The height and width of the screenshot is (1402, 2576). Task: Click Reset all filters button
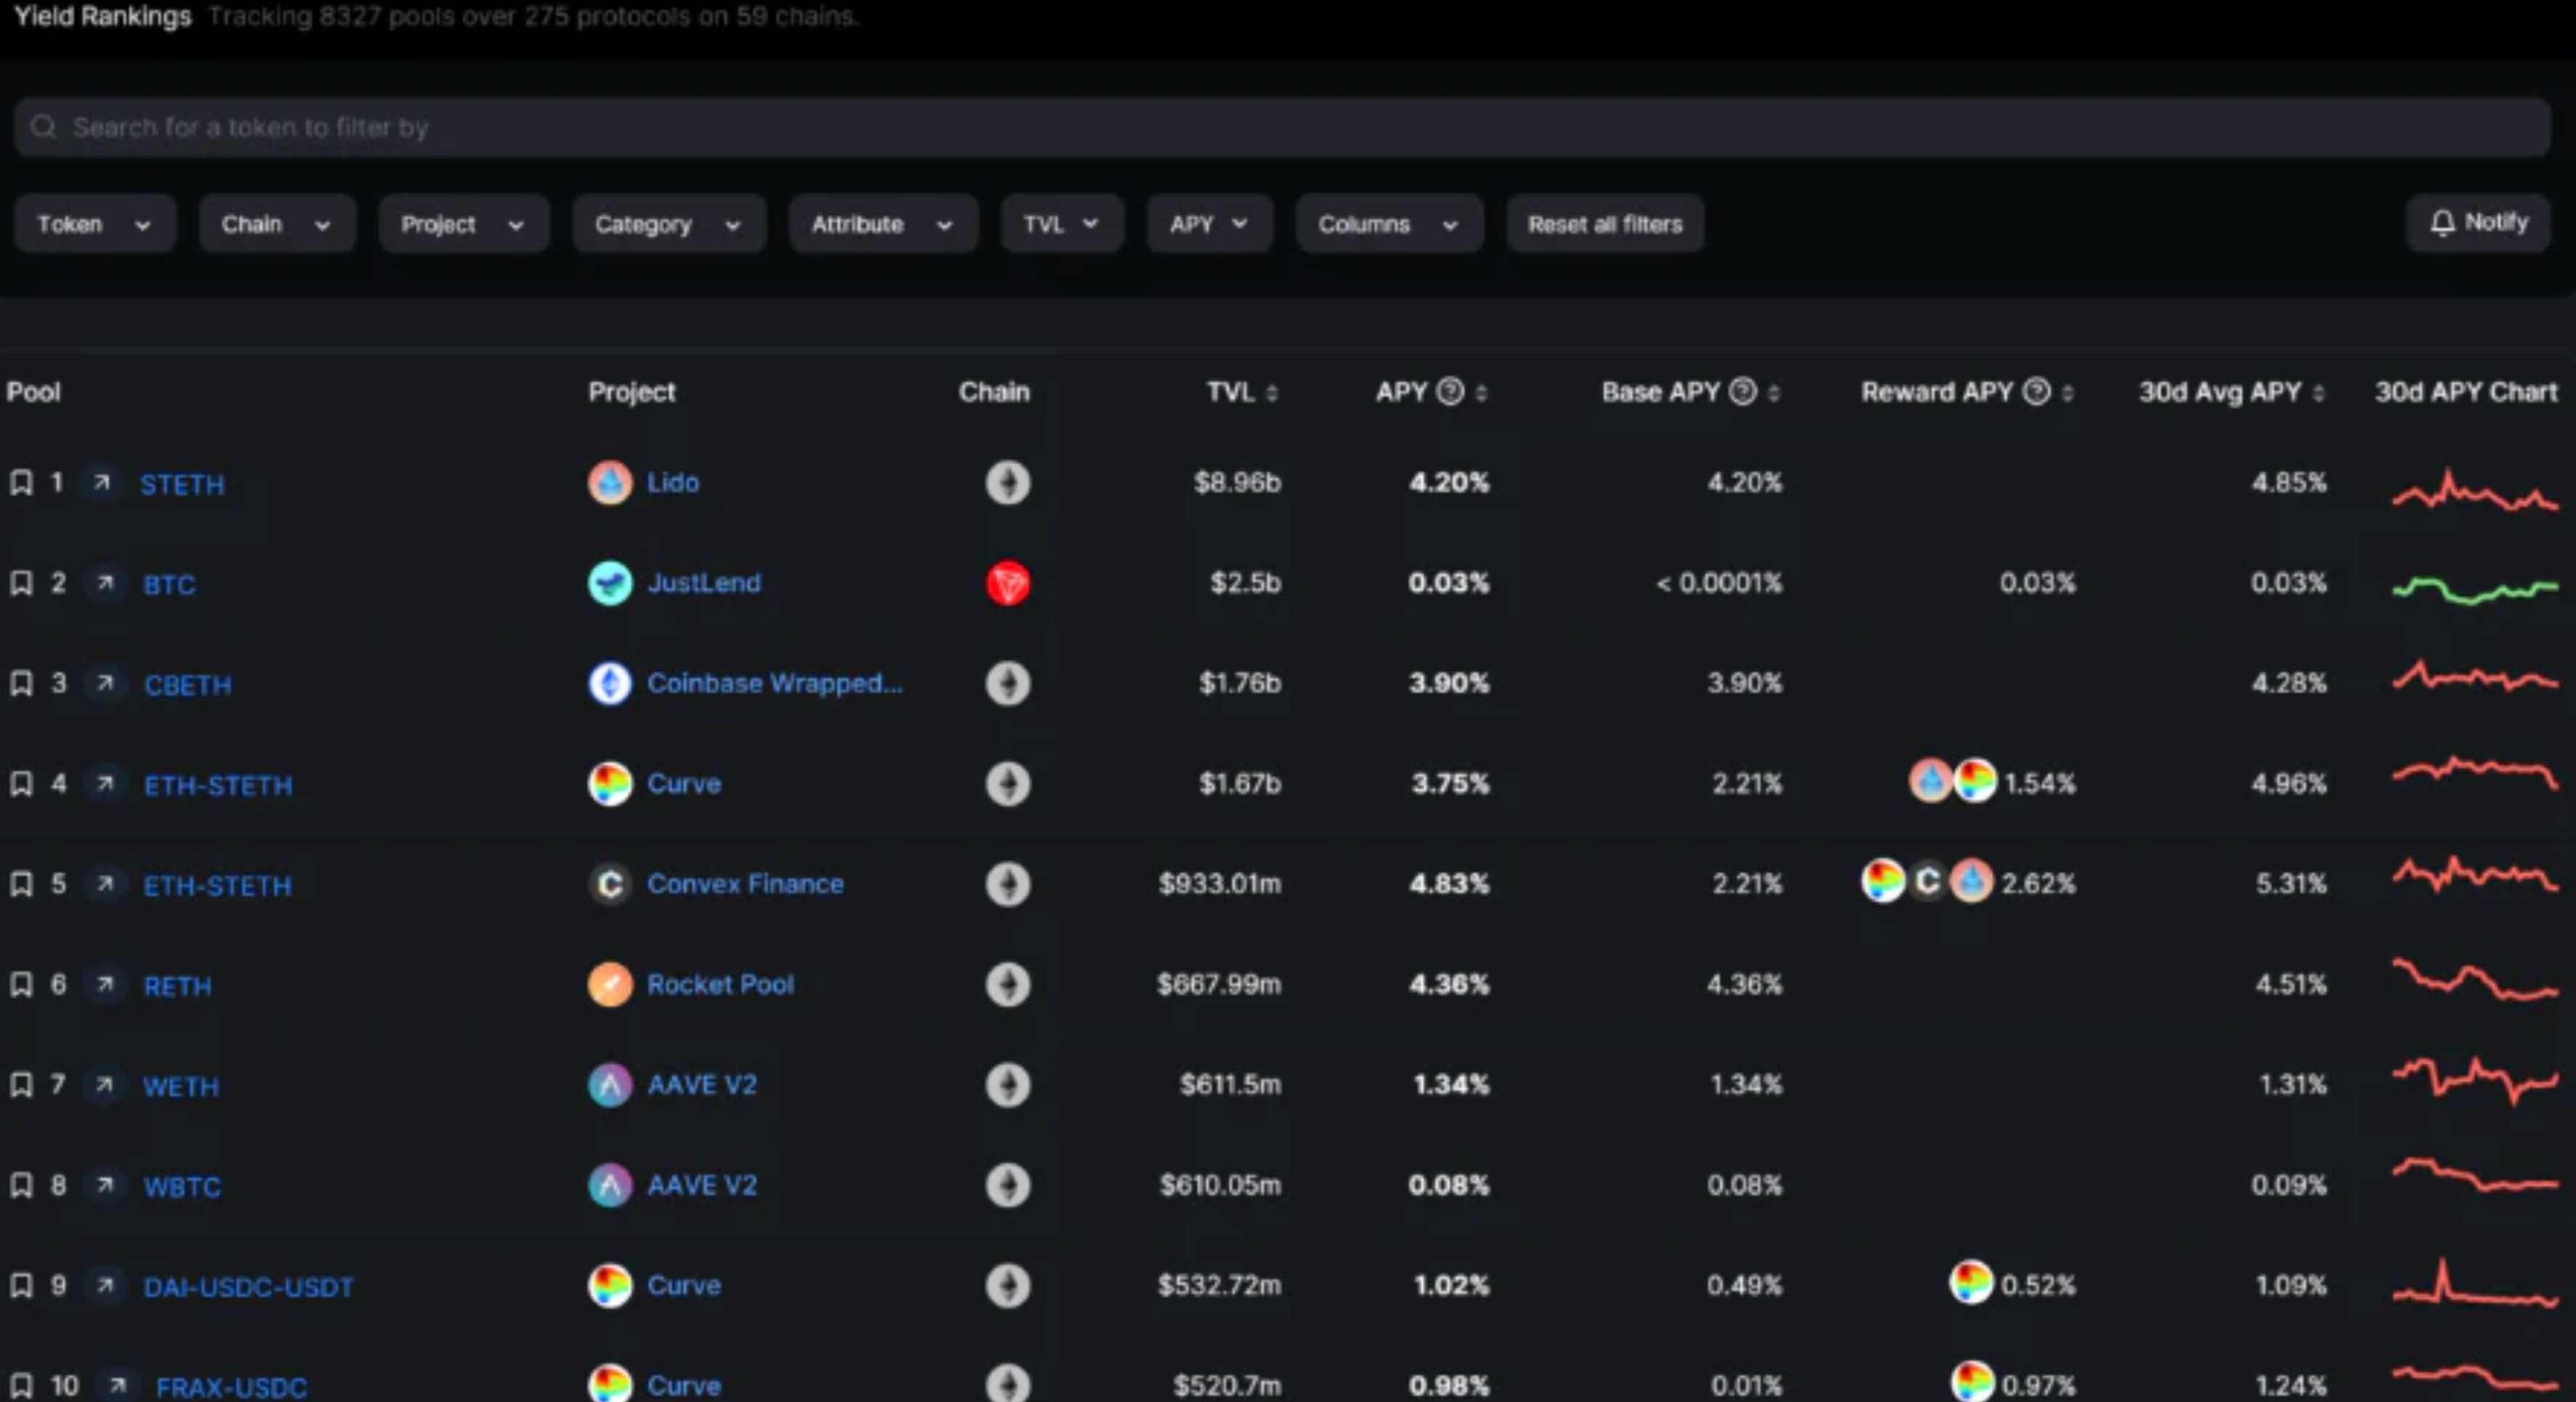coord(1604,224)
